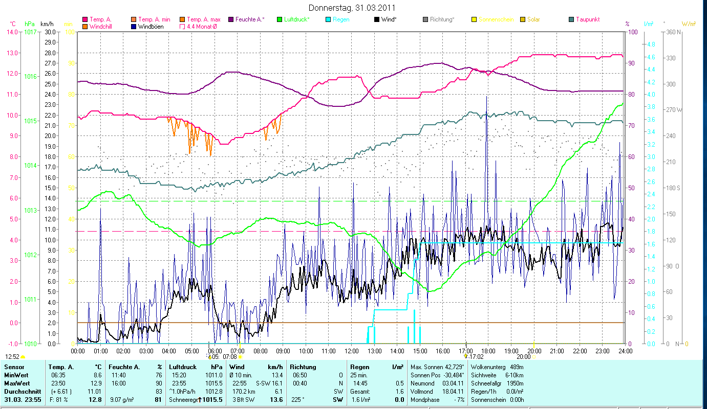Click the chart title Donnerstag, 31.03.2011
The width and height of the screenshot is (707, 409).
coord(352,8)
